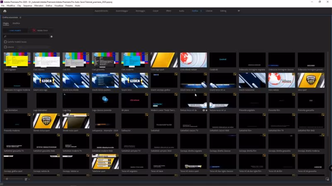Select the Terzo inf. centro sport thumbnail

point(193,162)
